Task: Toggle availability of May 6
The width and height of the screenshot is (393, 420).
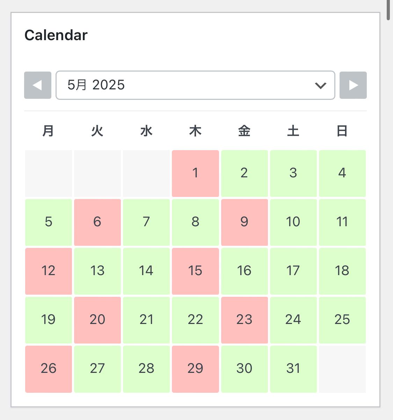Action: (97, 222)
